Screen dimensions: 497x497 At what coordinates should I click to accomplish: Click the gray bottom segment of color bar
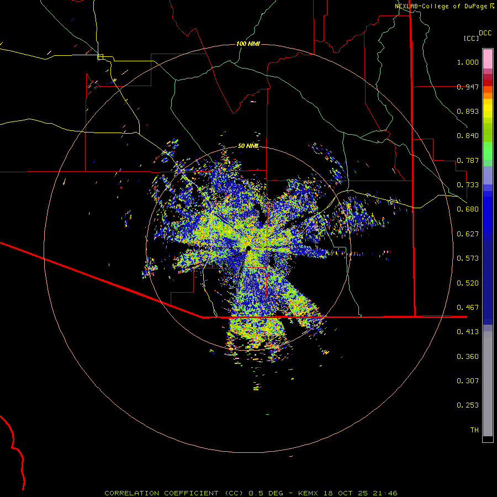point(488,384)
